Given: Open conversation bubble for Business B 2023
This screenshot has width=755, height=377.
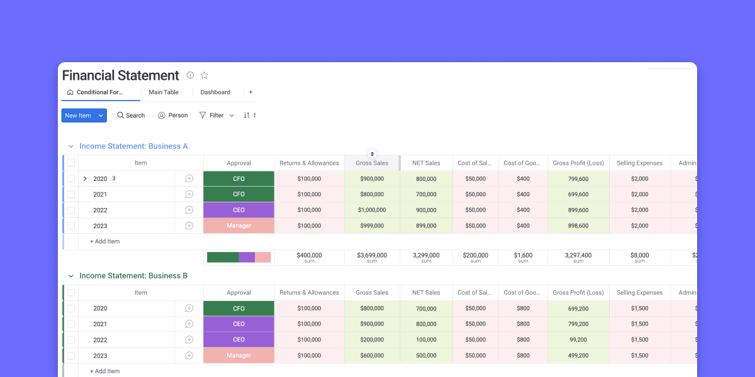Looking at the screenshot, I should coord(189,356).
